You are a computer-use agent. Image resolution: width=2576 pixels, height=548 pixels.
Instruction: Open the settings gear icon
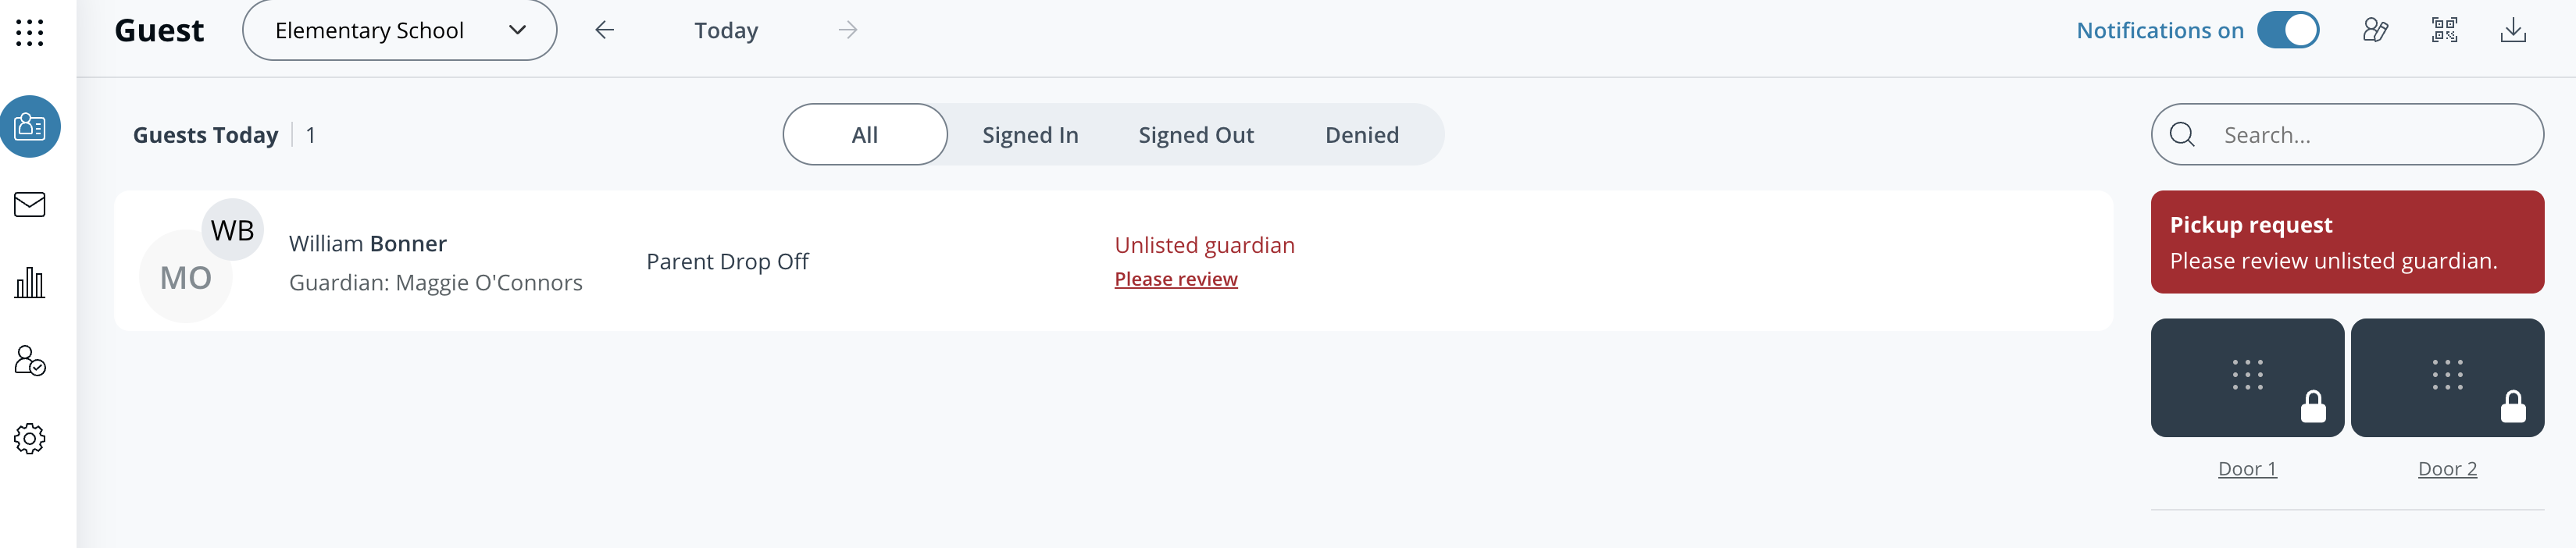click(30, 439)
